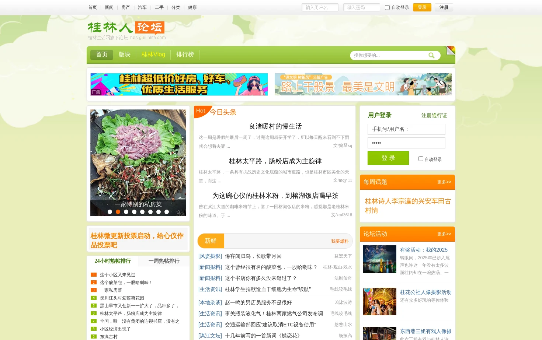Screen dimensions: 542x340
Task: Select the second orange carousel dot
Action: click(x=118, y=212)
